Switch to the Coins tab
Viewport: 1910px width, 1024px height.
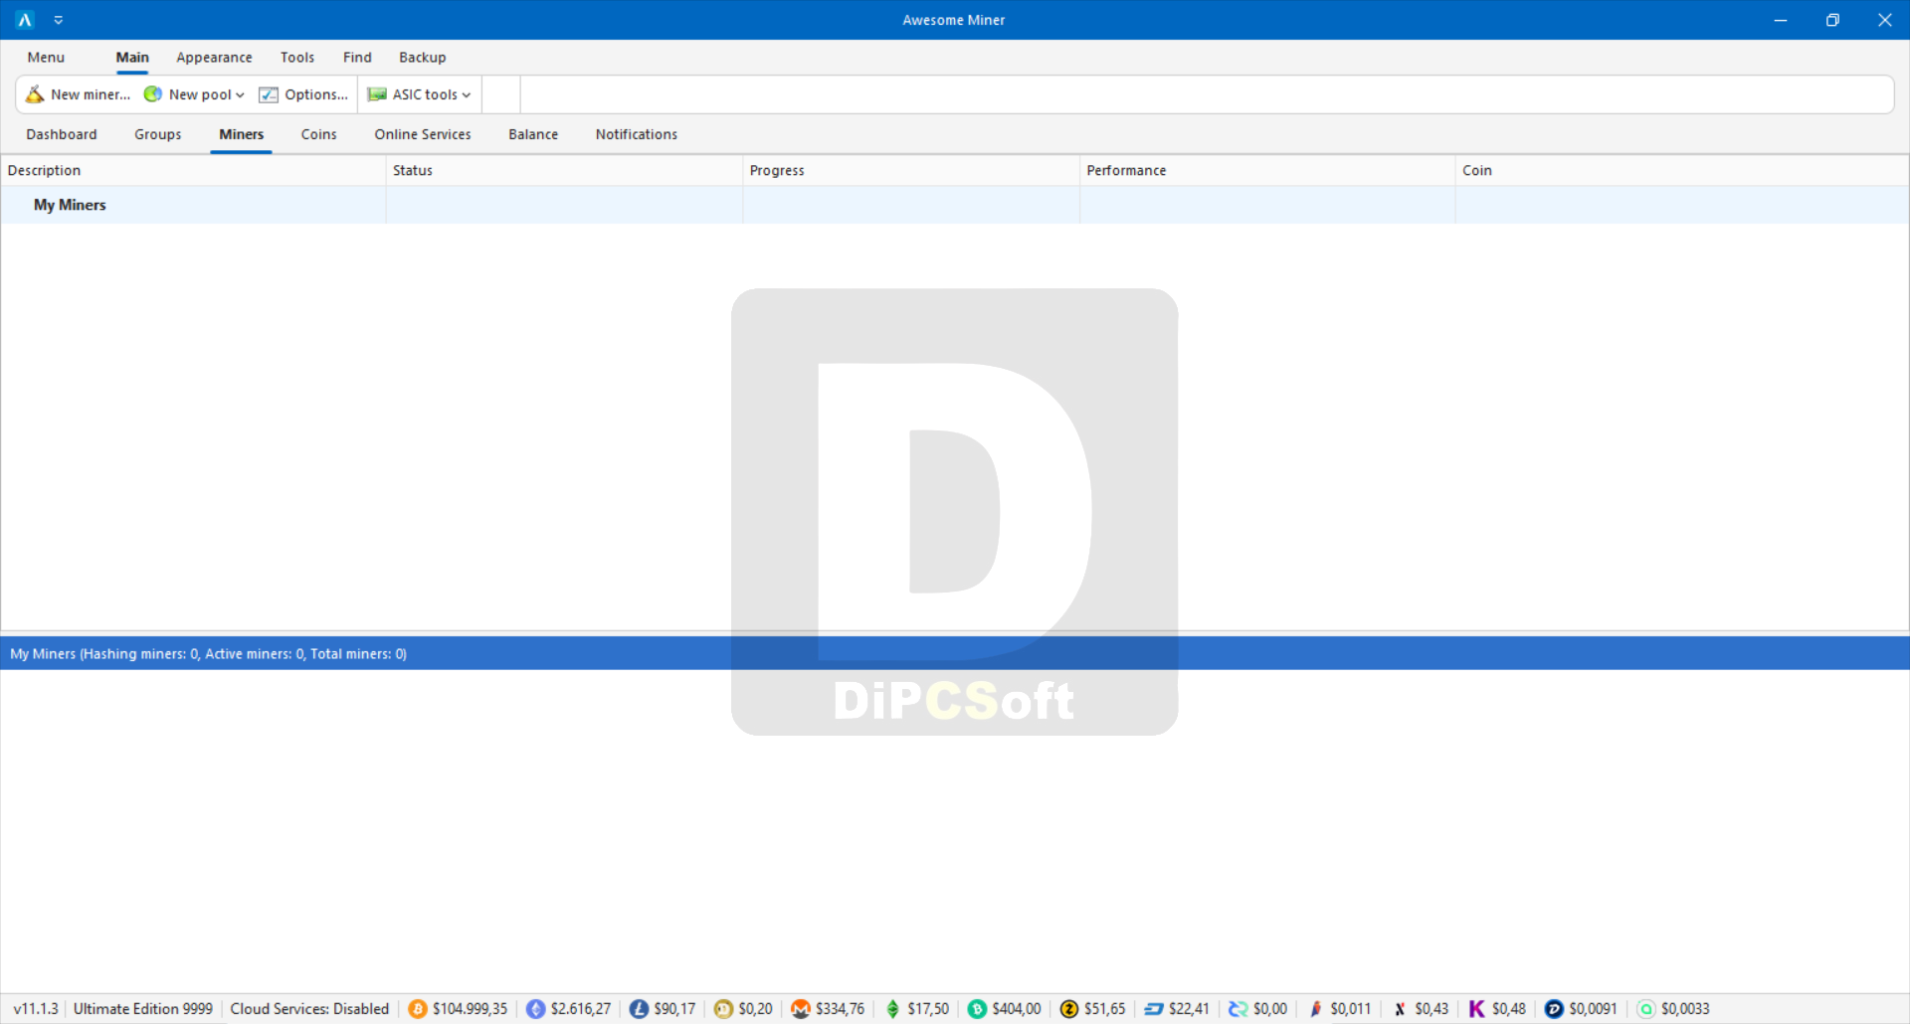tap(319, 134)
